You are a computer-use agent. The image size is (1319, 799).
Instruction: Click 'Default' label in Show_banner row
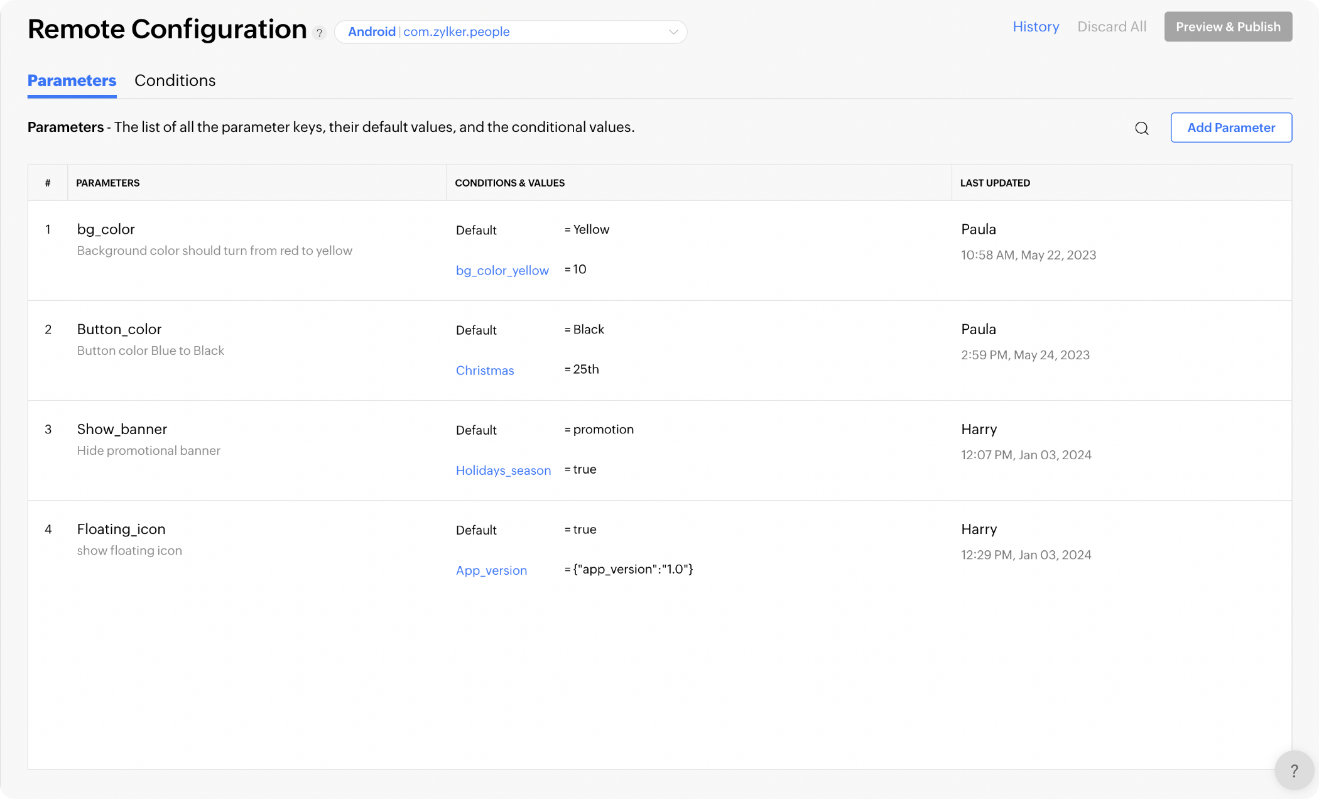coord(476,430)
